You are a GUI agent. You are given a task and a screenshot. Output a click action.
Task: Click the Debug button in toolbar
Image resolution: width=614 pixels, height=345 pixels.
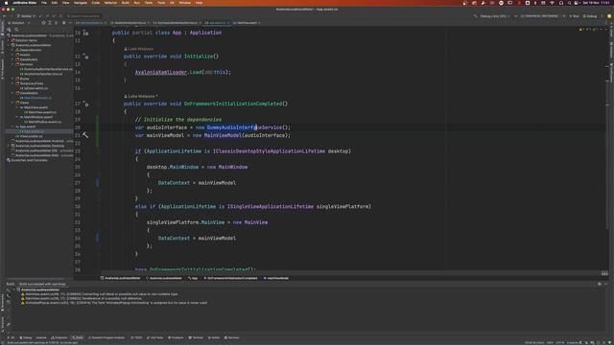[x=590, y=16]
